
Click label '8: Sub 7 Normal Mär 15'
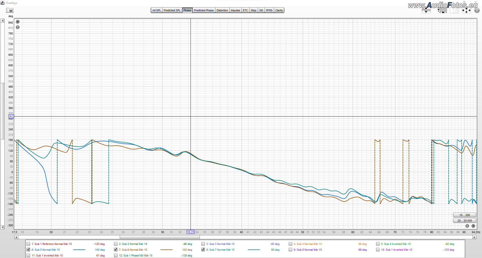point(220,250)
